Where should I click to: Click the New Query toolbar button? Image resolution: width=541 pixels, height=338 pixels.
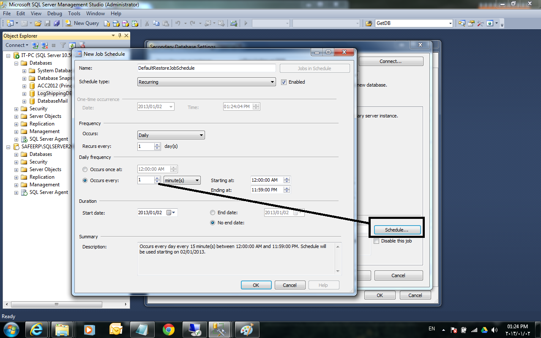coord(83,23)
